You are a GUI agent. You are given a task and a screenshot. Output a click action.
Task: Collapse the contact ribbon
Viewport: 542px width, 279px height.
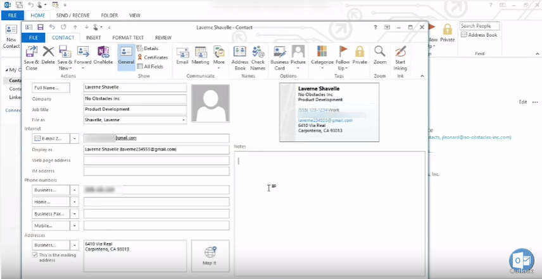point(422,76)
